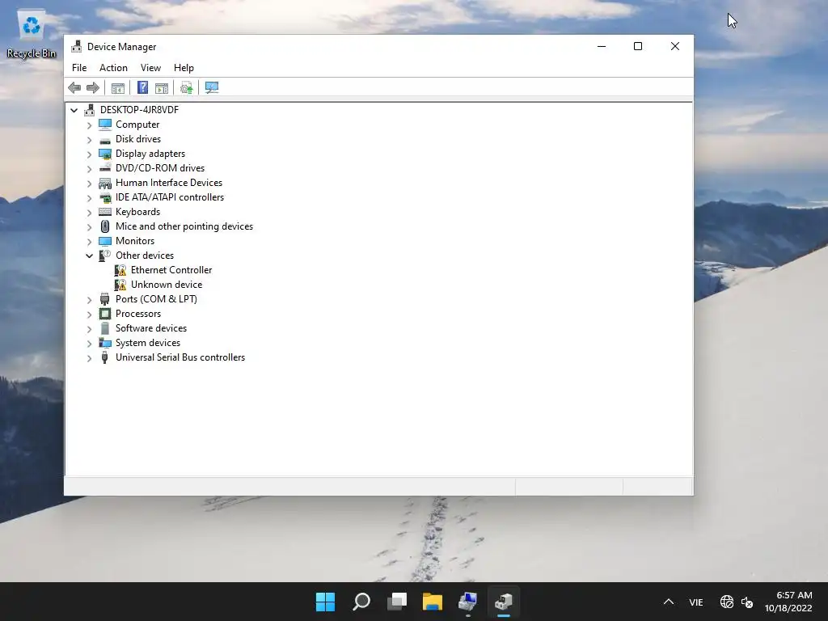Viewport: 828px width, 621px height.
Task: Select the IDE ATA/ATAPI controllers icon
Action: (105, 197)
